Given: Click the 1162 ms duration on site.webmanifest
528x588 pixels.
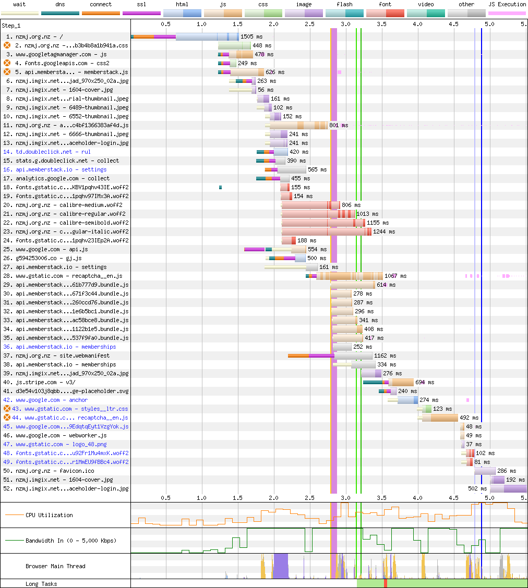Looking at the screenshot, I should (x=385, y=356).
